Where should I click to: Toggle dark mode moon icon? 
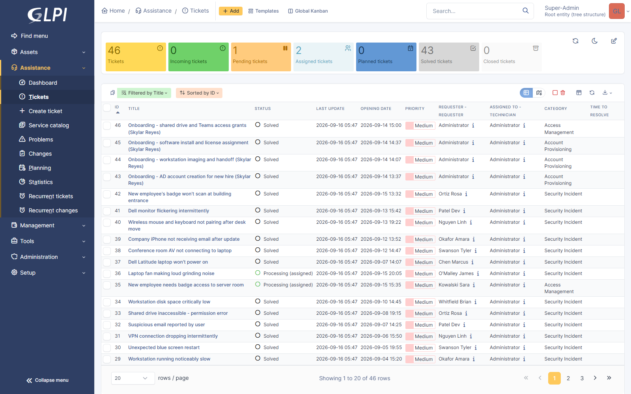coord(595,41)
